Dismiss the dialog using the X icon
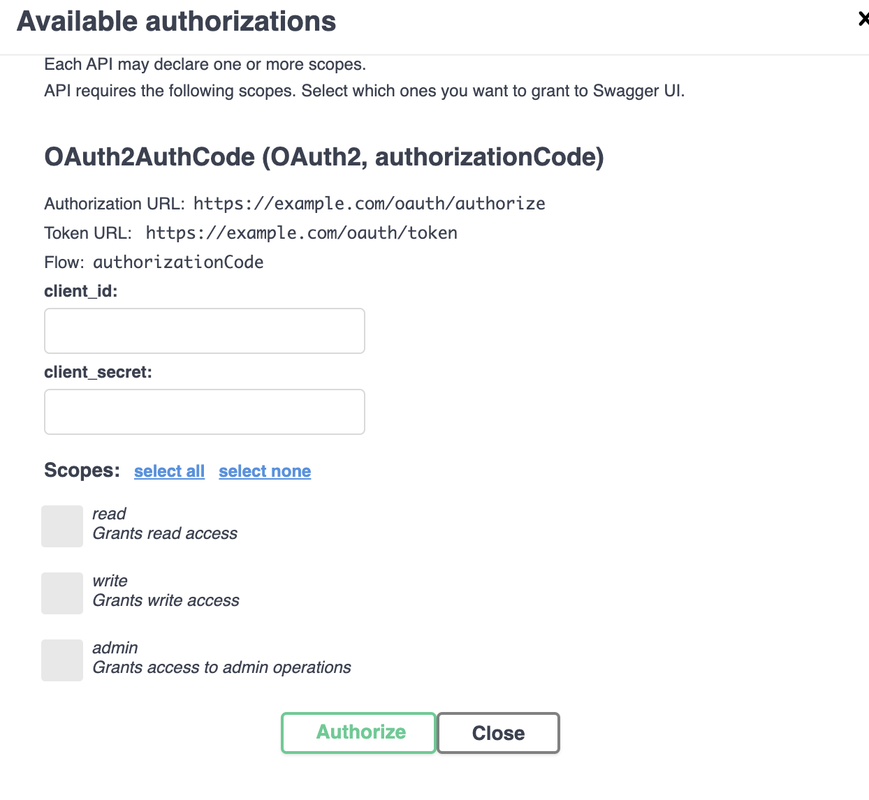This screenshot has height=800, width=869. [x=864, y=20]
